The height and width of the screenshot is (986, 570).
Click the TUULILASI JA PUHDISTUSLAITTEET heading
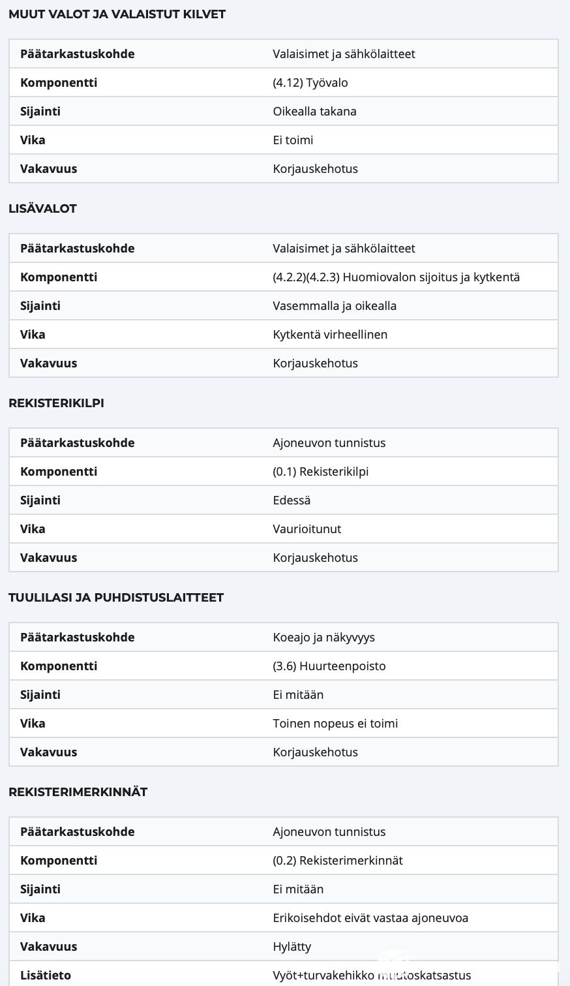pyautogui.click(x=116, y=598)
